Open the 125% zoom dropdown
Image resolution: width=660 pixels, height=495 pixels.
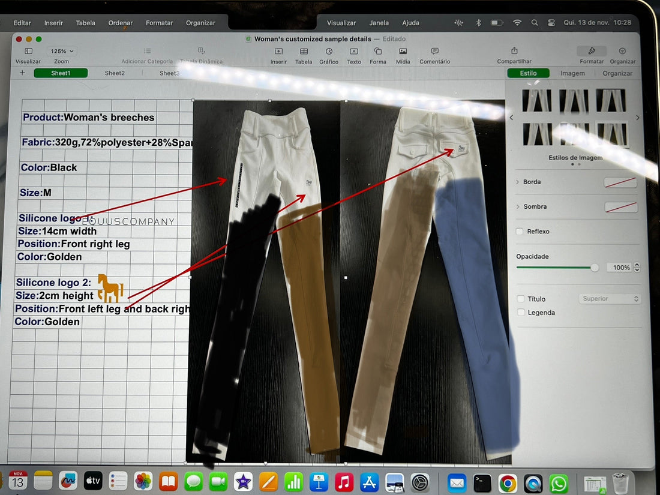62,52
